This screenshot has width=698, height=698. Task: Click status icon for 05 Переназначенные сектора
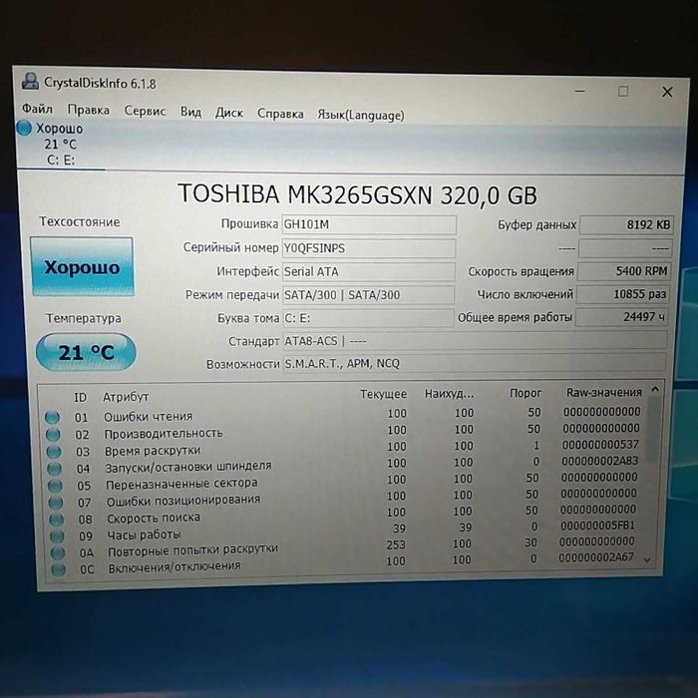click(x=55, y=486)
